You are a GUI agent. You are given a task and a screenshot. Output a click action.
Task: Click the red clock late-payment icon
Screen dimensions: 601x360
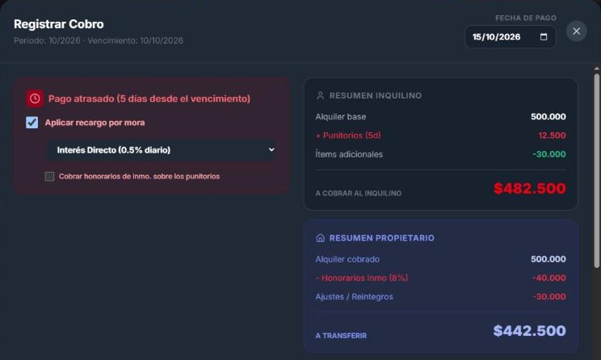[x=35, y=98]
